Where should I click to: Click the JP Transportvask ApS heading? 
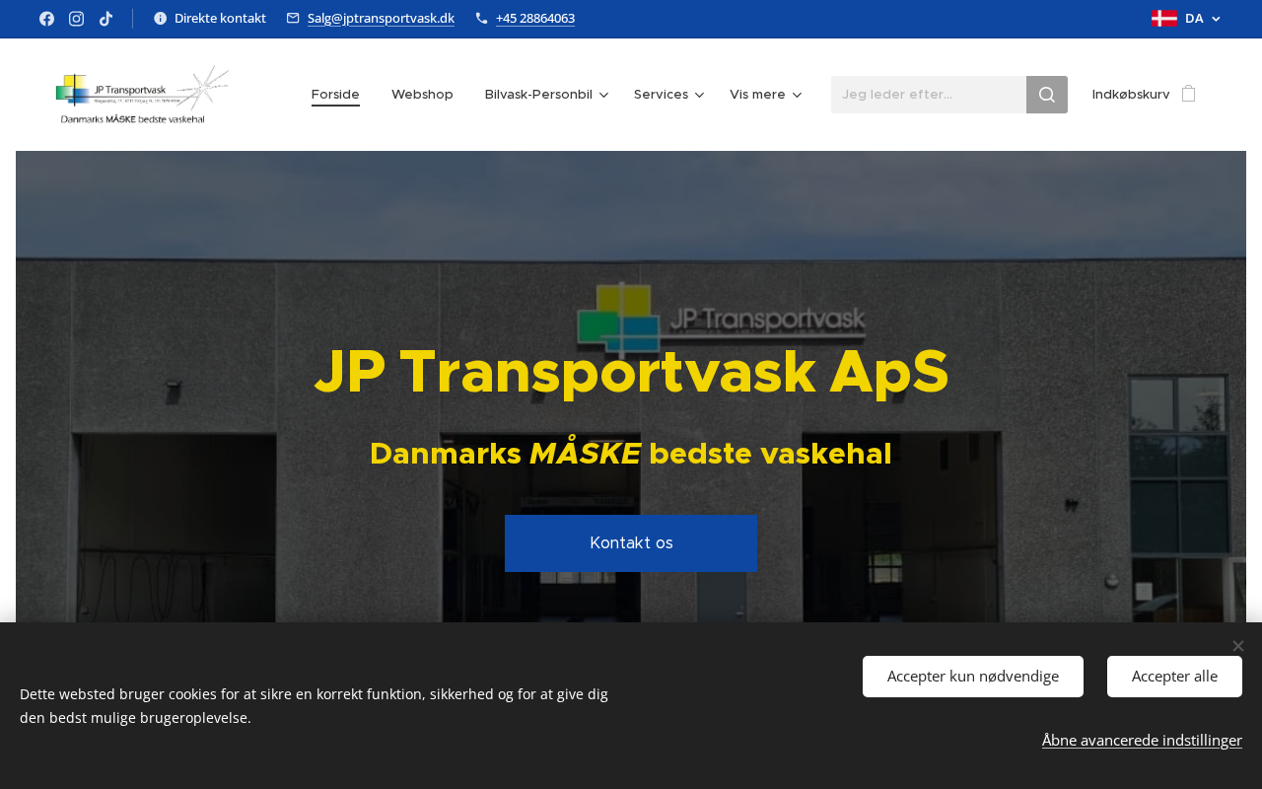[x=631, y=372]
